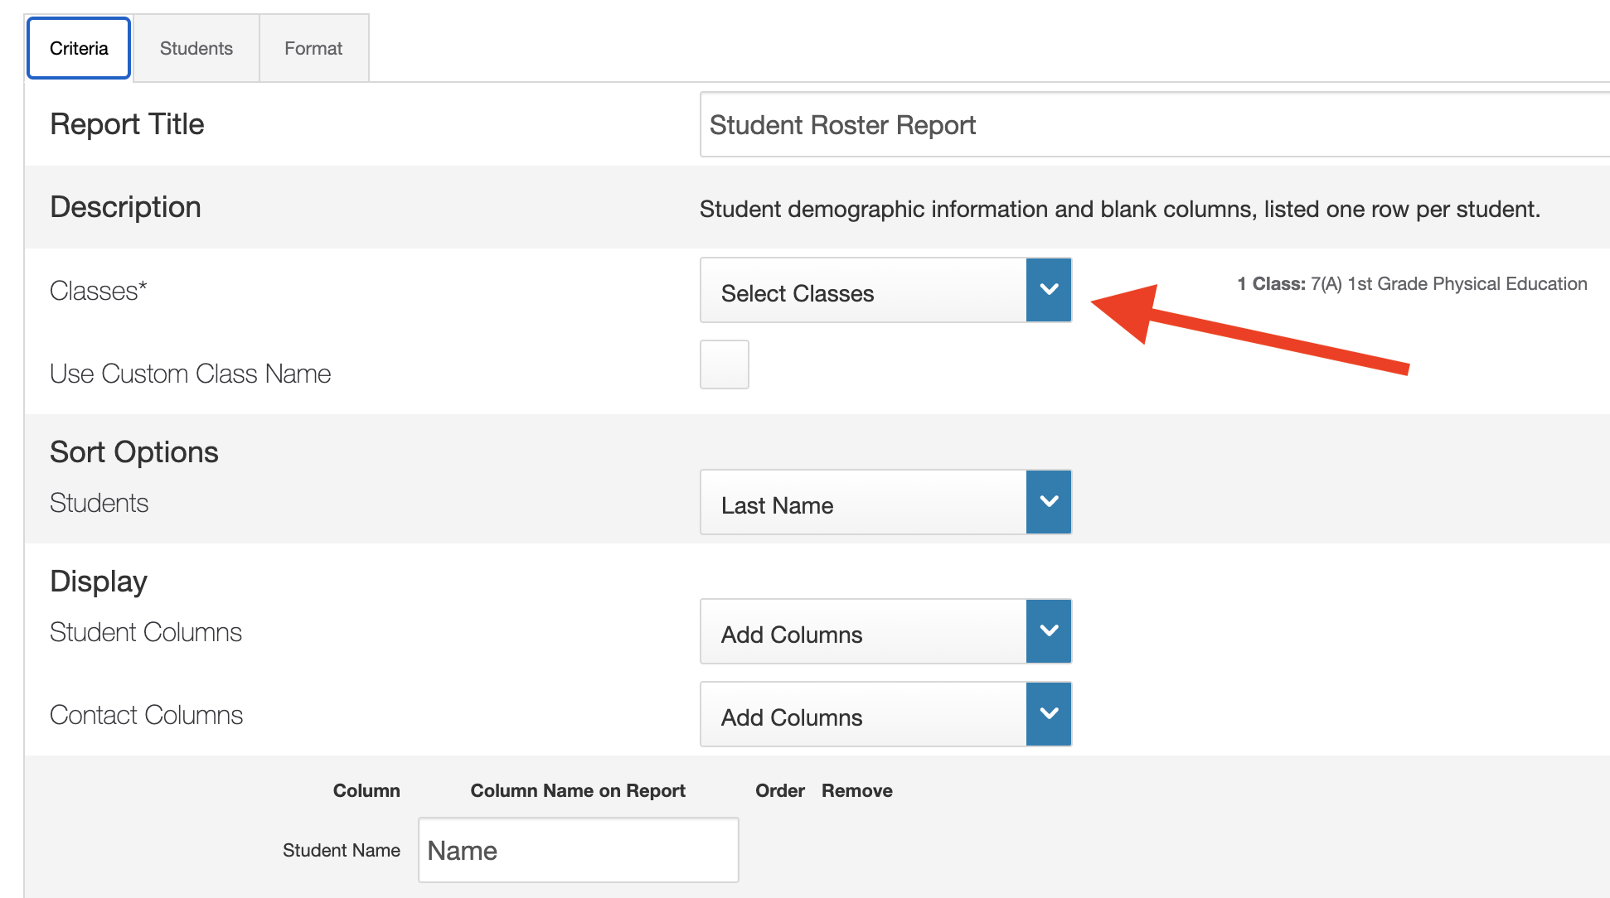This screenshot has height=898, width=1610.
Task: Click the Order column header
Action: (779, 791)
